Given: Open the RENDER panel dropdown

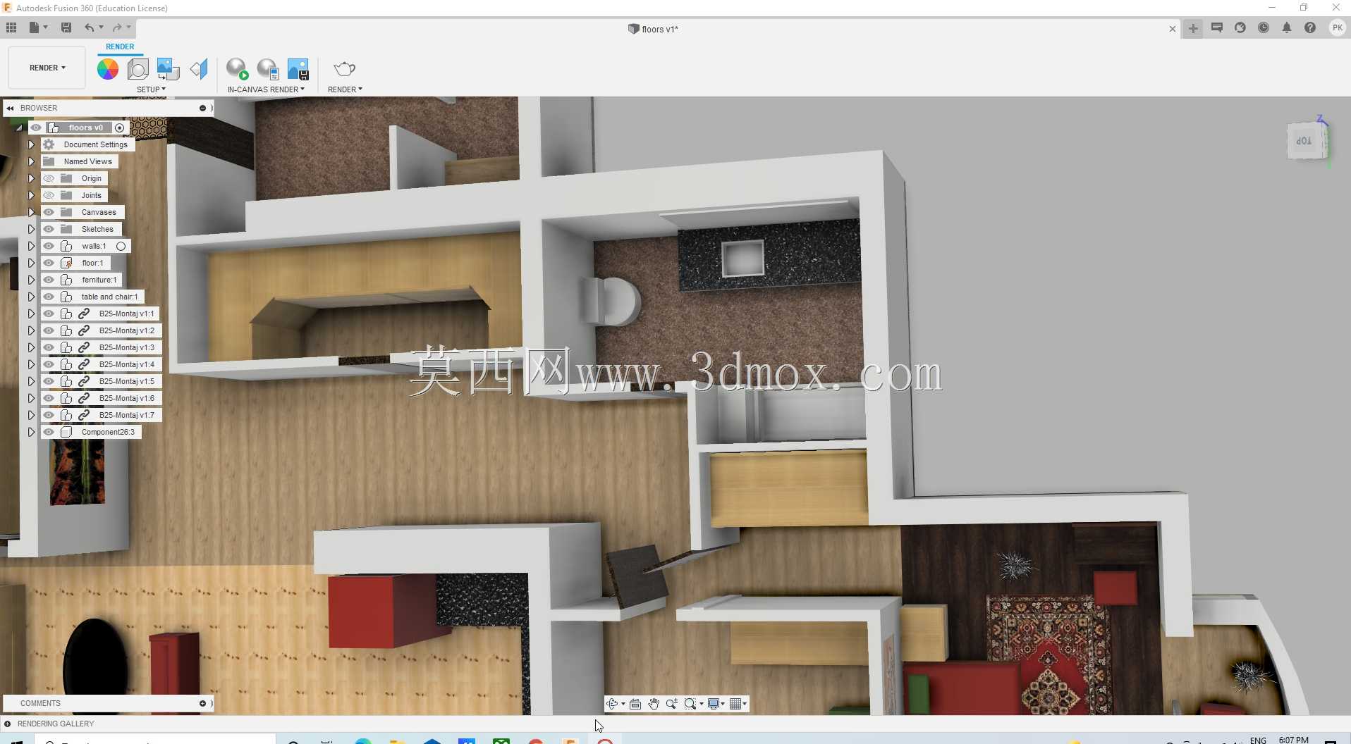Looking at the screenshot, I should 345,89.
